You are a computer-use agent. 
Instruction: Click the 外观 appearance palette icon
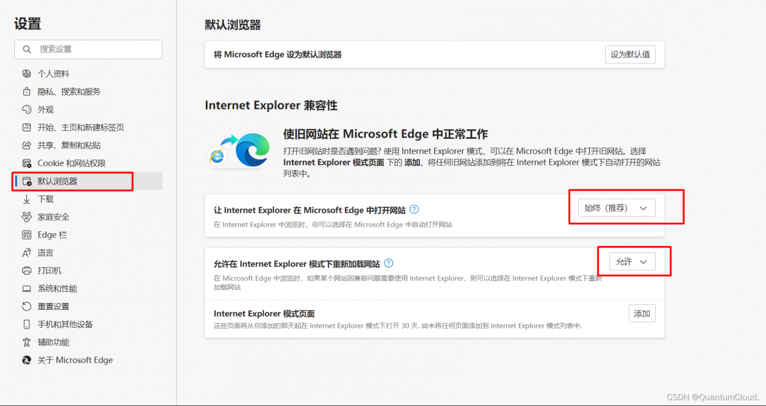(26, 109)
